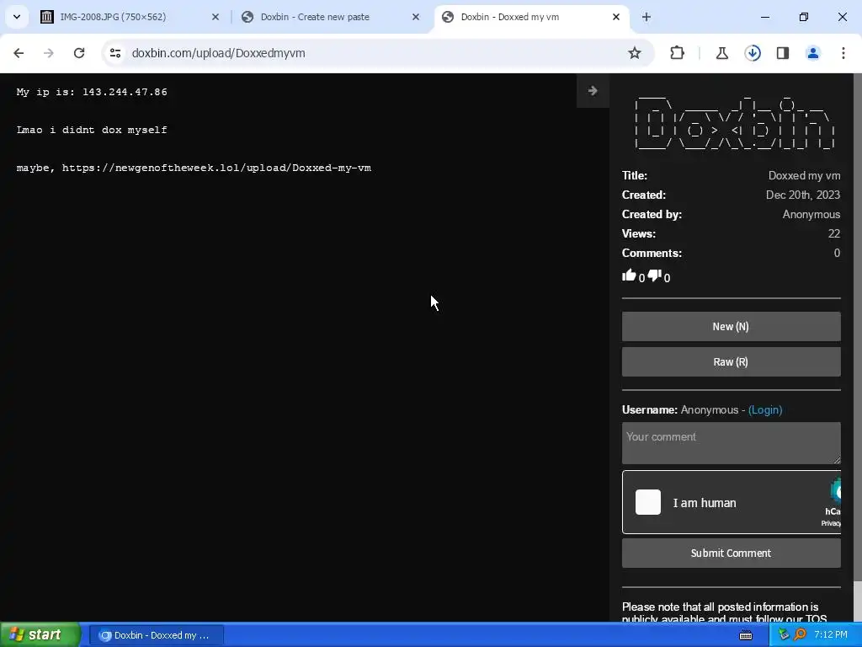Click the Created by 'Anonymous' value
Image resolution: width=862 pixels, height=647 pixels.
click(x=811, y=214)
